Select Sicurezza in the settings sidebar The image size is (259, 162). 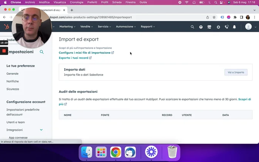[x=13, y=89]
